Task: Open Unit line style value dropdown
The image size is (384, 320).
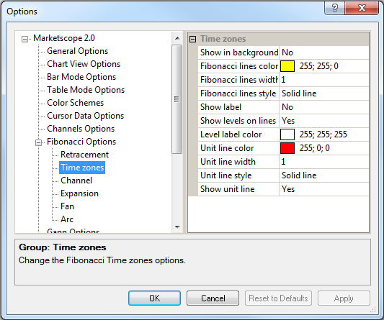Action: (323, 175)
